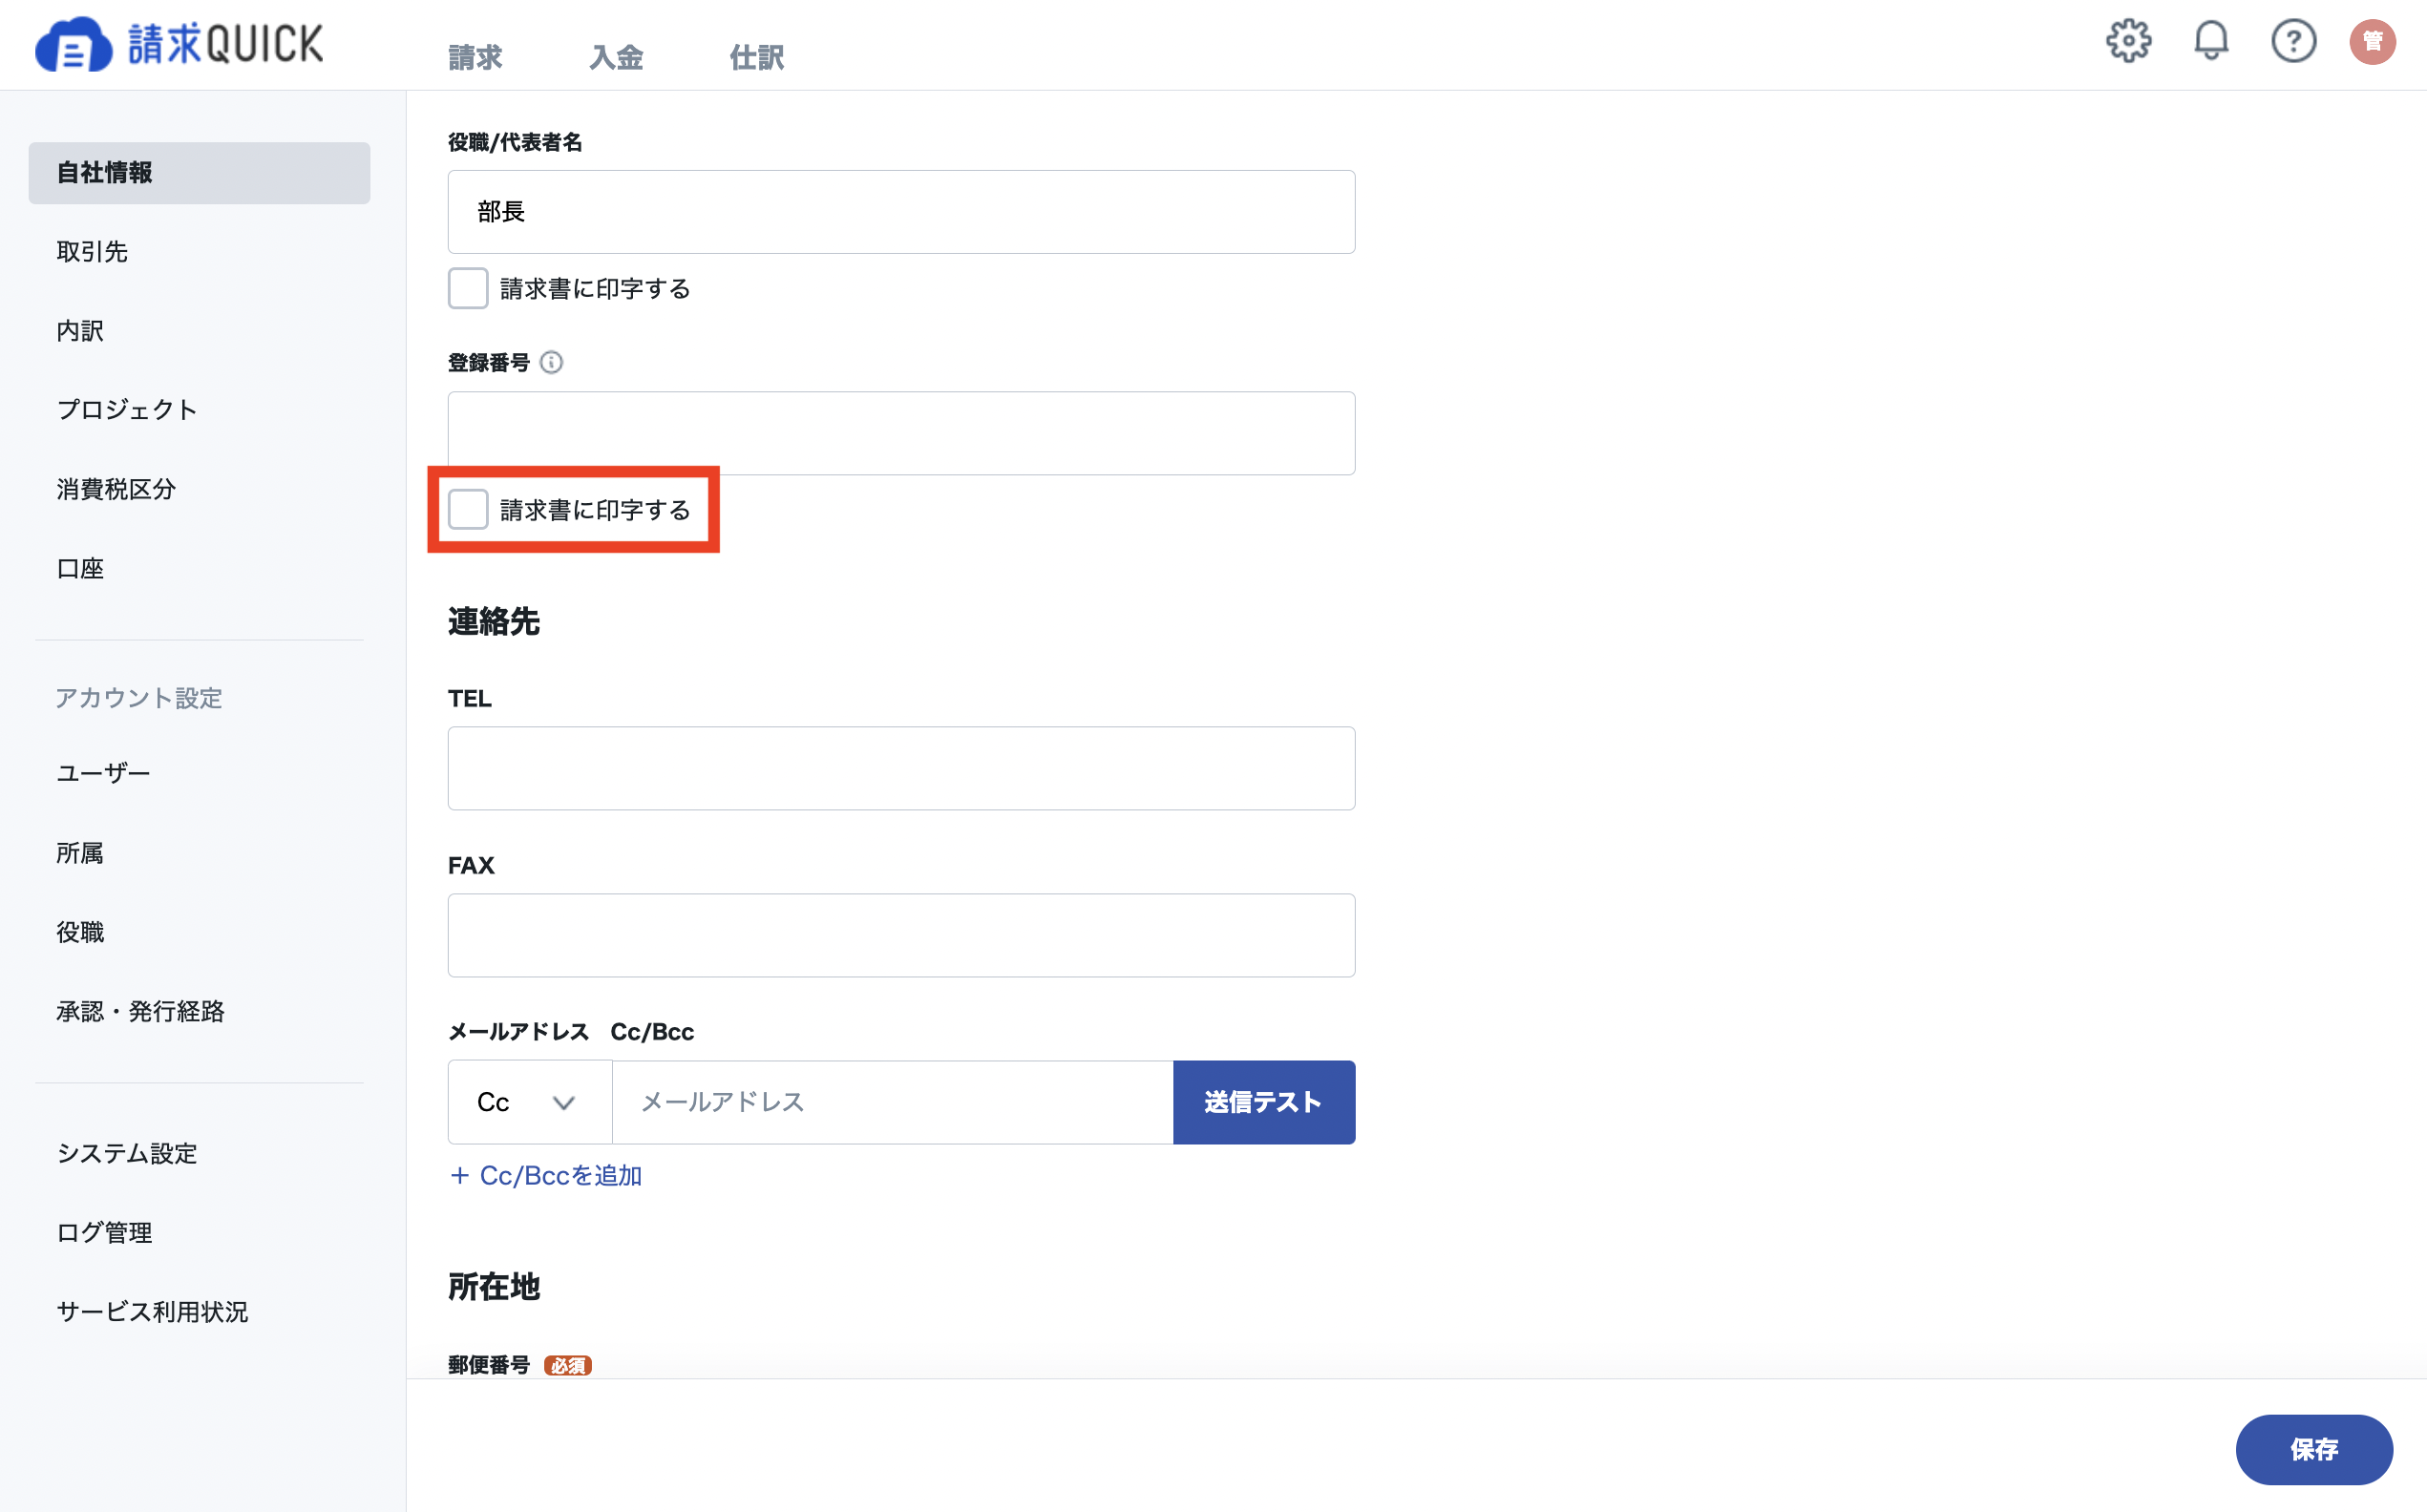Screen dimensions: 2427x1512
Task: Select 自社情報 in the sidebar
Action: point(199,173)
